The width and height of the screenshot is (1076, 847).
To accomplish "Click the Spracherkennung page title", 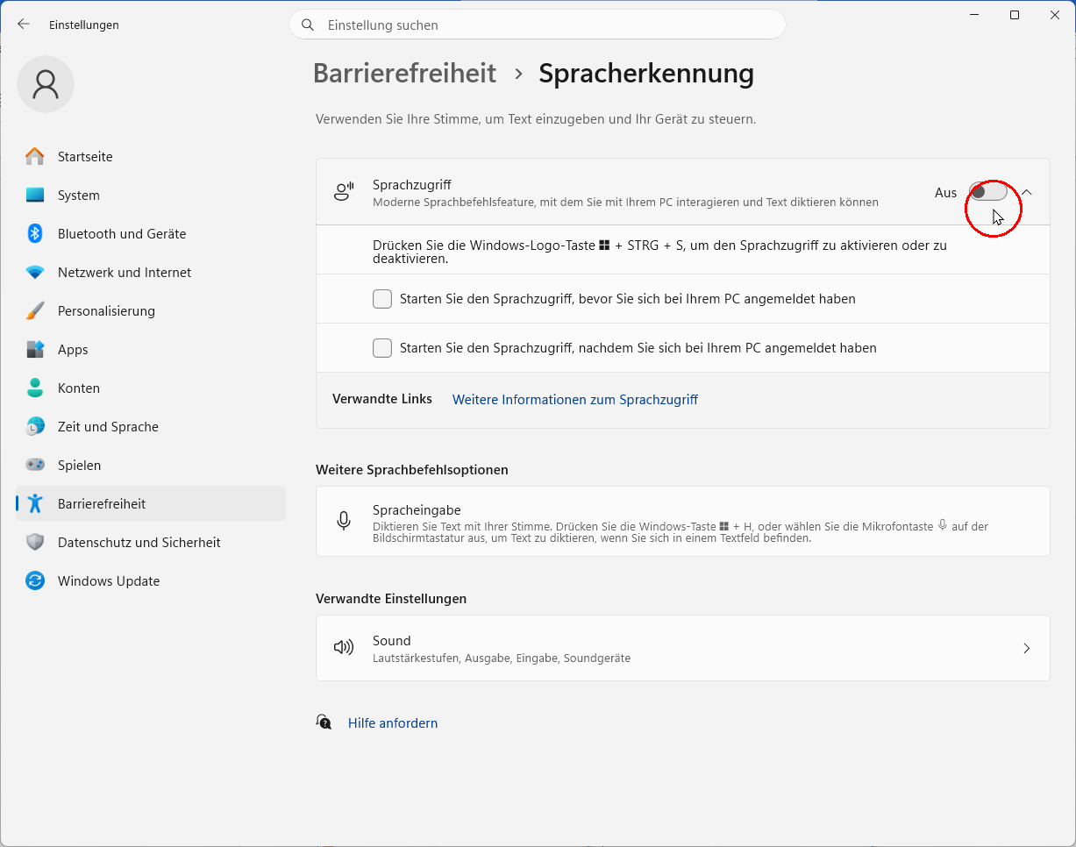I will click(646, 73).
